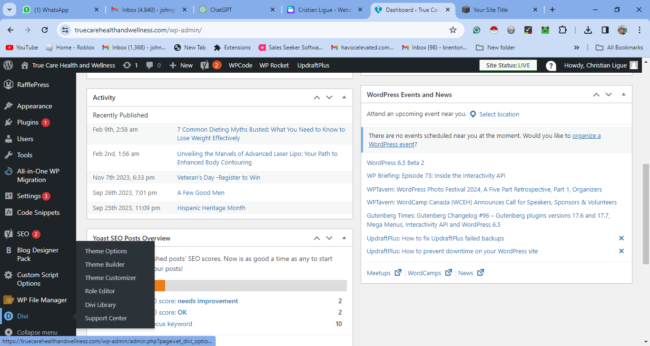This screenshot has width=650, height=346.
Task: Toggle the Yoast SEO Posts Overview panel
Action: click(344, 238)
